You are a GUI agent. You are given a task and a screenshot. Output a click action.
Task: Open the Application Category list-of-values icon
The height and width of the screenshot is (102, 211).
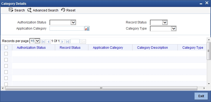click(87, 28)
